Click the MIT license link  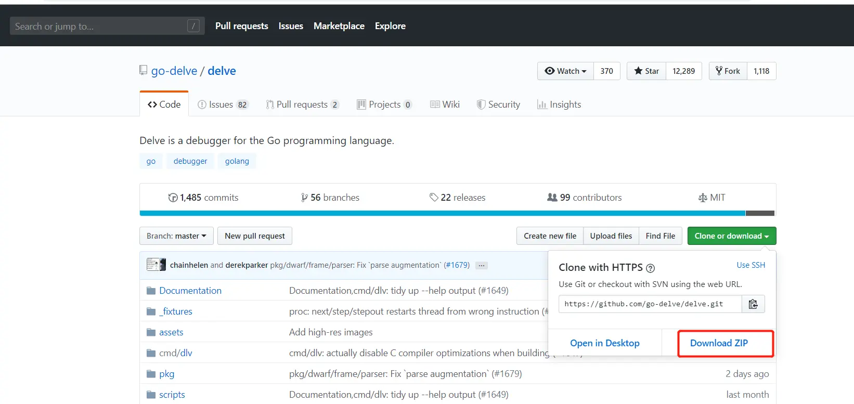point(711,198)
